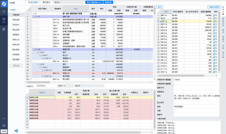Click the collapse sidebar arrow icon
The image size is (226, 134).
16,131
